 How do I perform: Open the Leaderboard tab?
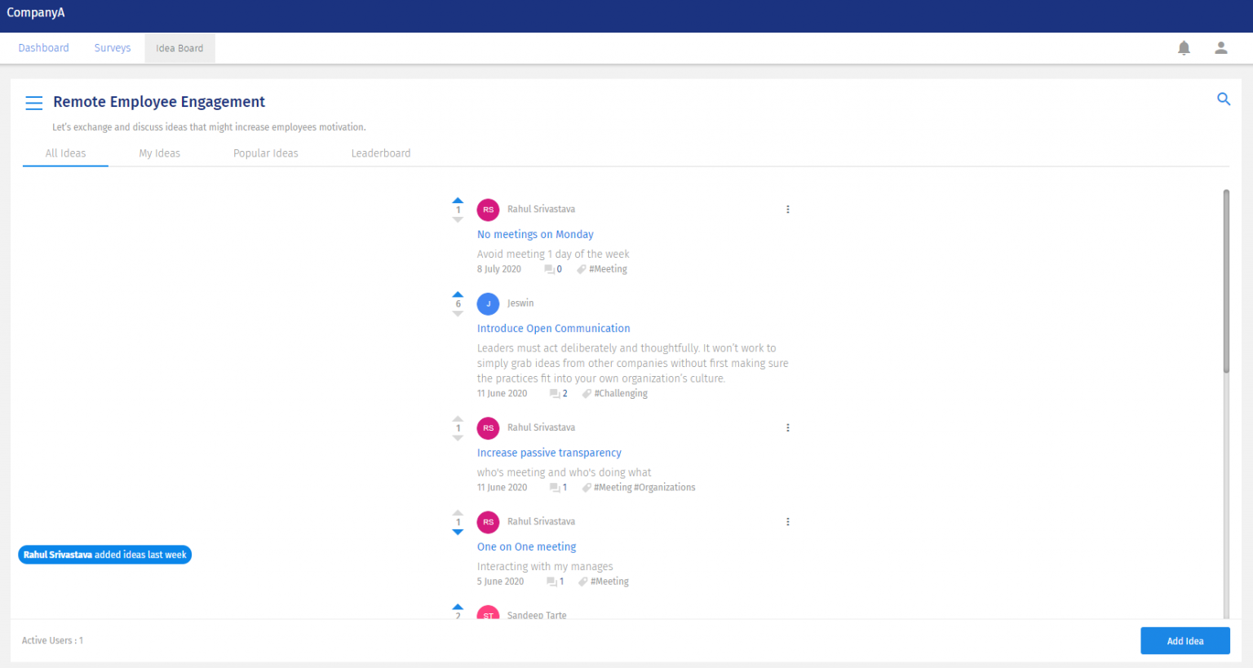(381, 153)
